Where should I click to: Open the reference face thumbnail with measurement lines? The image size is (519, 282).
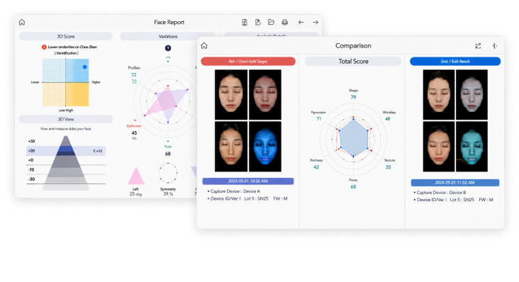coord(231,147)
